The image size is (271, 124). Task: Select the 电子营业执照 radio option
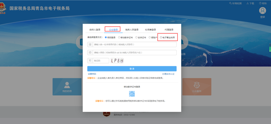click(x=161, y=37)
